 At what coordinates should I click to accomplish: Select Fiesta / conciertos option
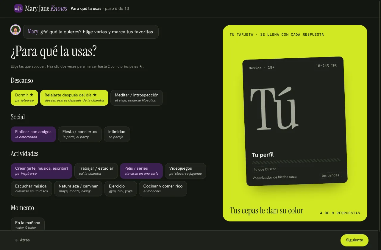point(80,134)
